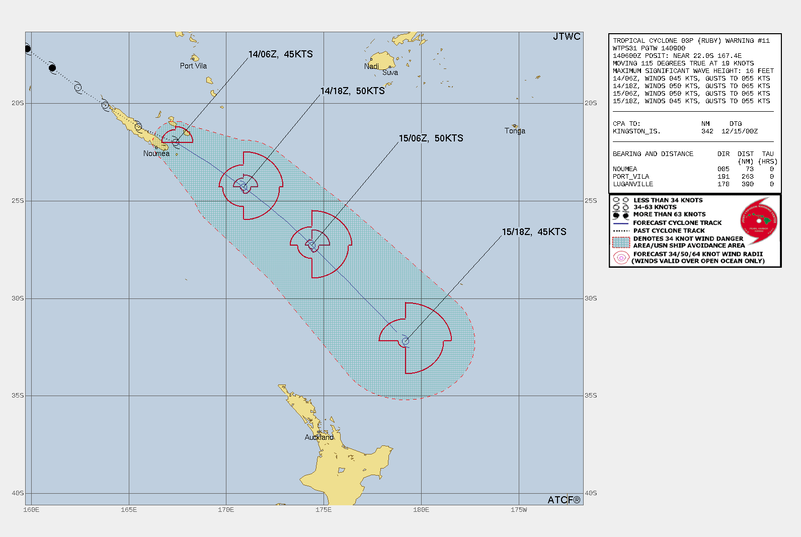
Task: Click the past-track symbol on the 20S line
Action: coord(105,105)
